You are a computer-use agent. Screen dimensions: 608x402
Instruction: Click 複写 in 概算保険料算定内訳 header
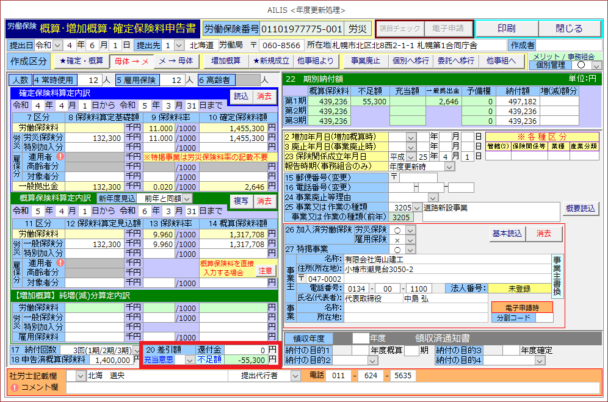click(x=241, y=201)
